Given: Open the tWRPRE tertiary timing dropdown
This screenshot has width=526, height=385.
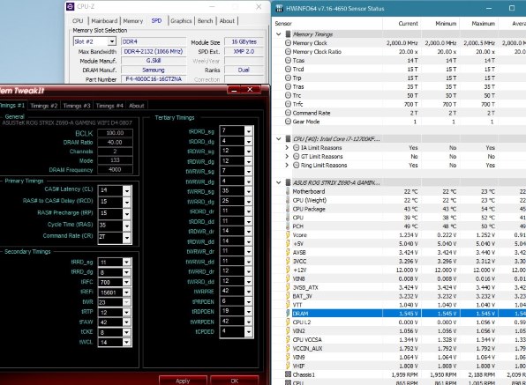Looking at the screenshot, I should pos(248,292).
